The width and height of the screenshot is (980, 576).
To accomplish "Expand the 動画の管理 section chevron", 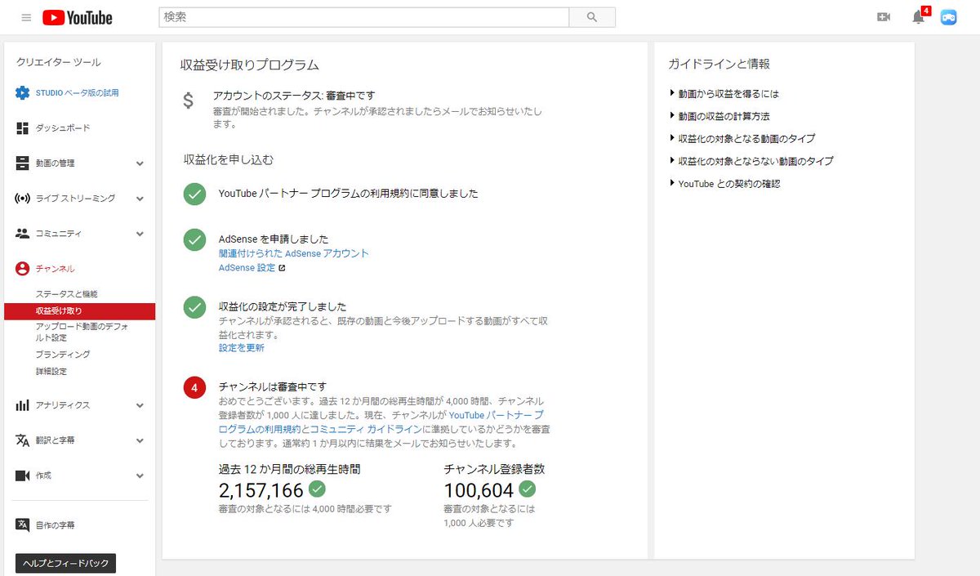I will pyautogui.click(x=140, y=163).
